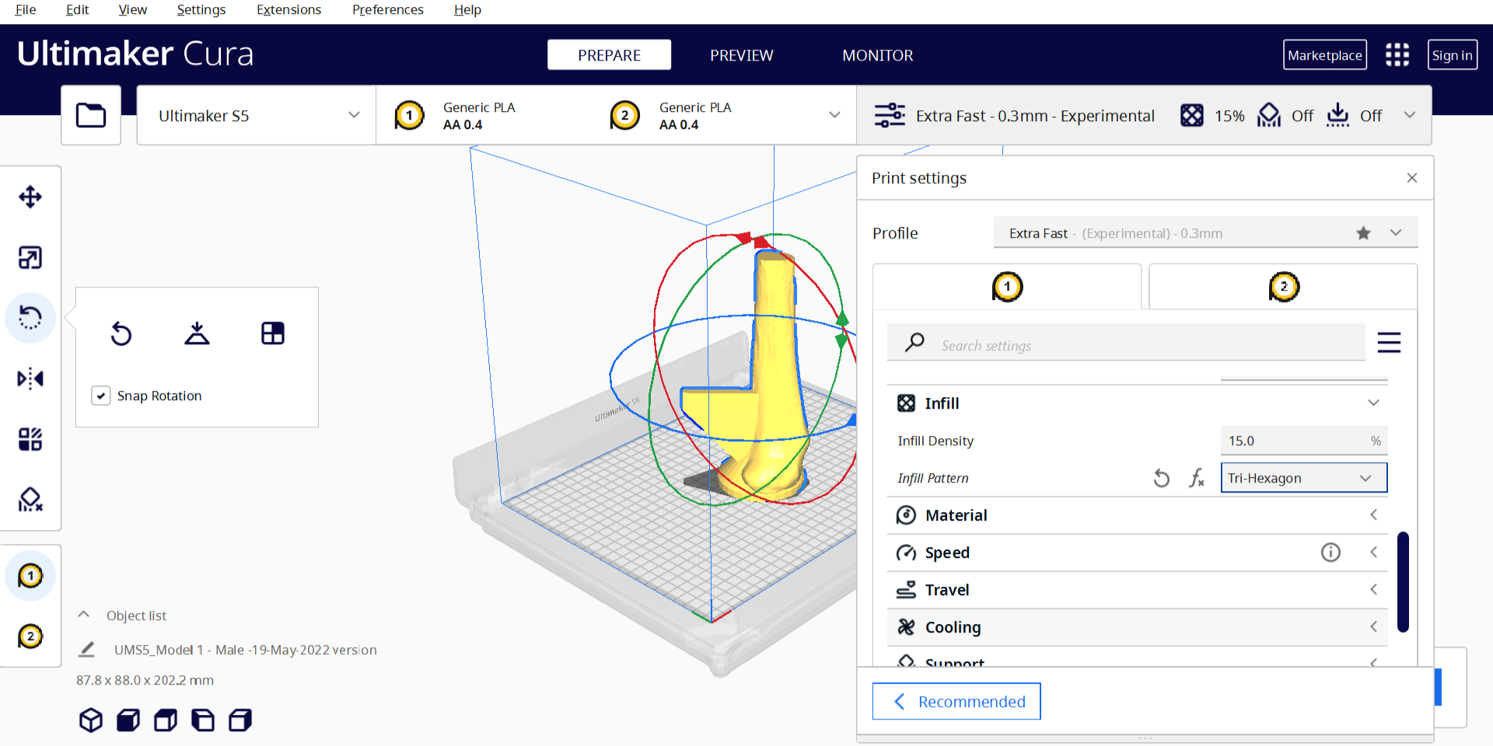Open the Infill Pattern dropdown
This screenshot has width=1493, height=746.
coord(1303,478)
